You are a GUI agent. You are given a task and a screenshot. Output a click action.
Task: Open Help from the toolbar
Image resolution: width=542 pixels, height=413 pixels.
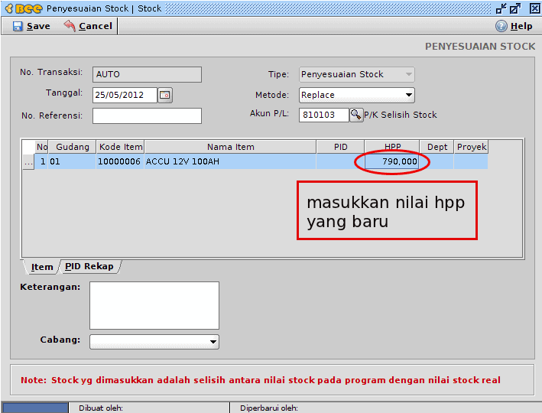coord(514,26)
